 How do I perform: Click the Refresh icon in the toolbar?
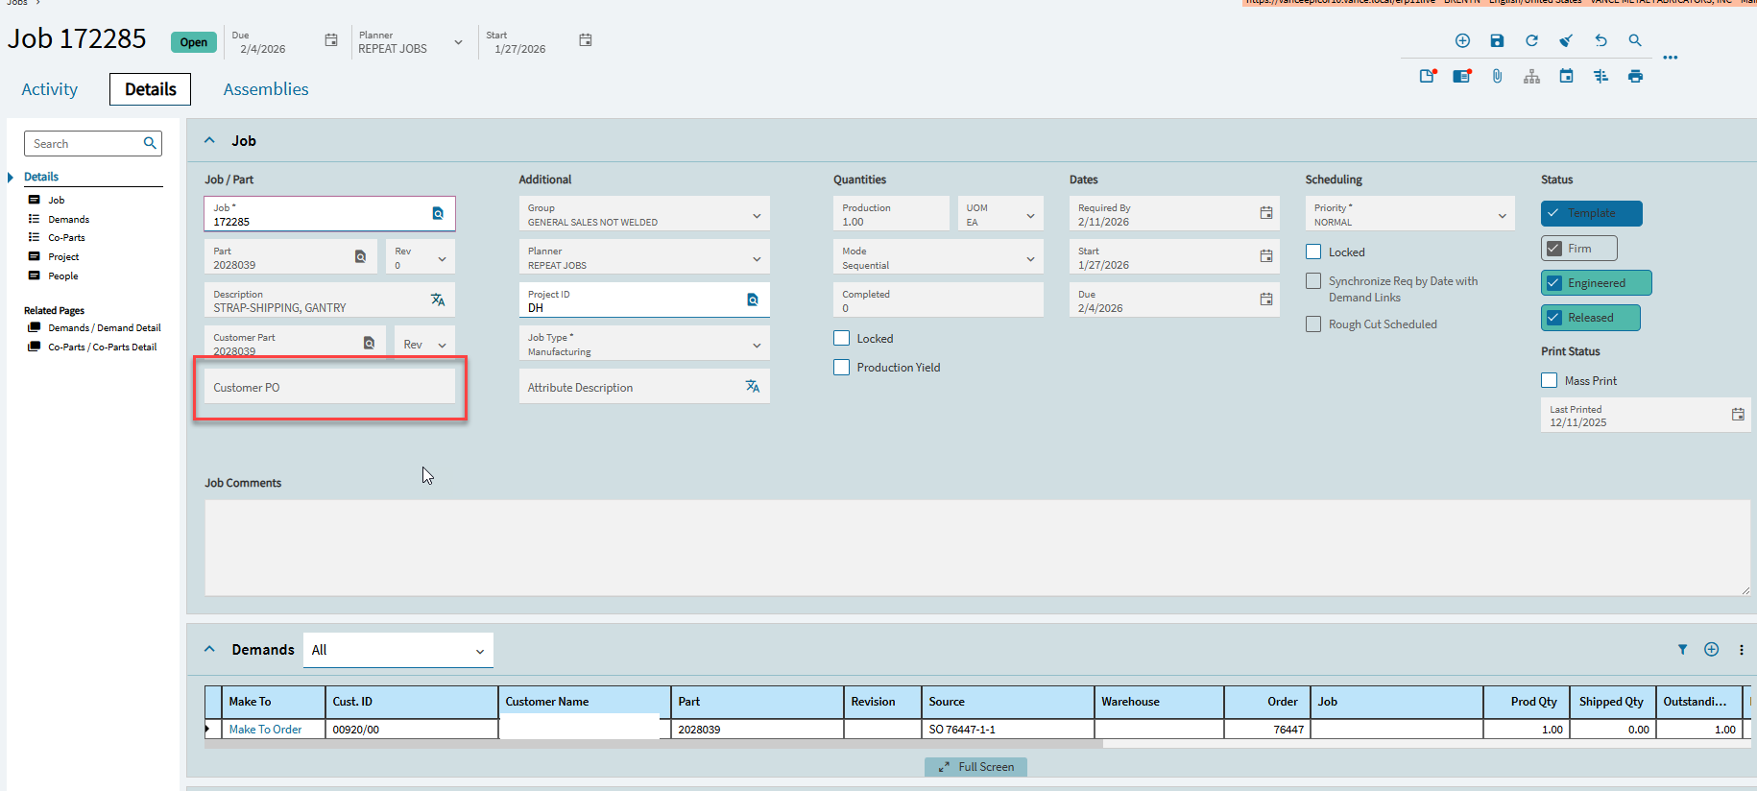coord(1531,40)
